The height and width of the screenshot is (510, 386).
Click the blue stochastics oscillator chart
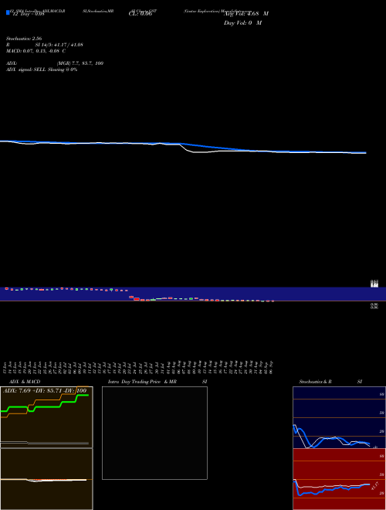click(339, 417)
